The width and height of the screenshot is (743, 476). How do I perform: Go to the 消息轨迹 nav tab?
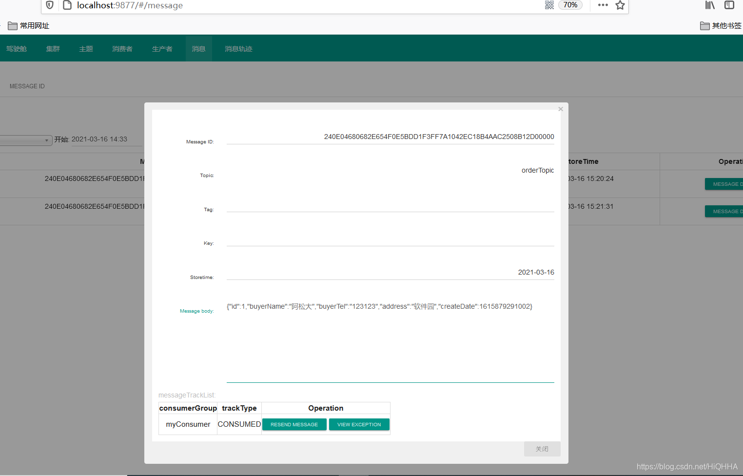[239, 49]
